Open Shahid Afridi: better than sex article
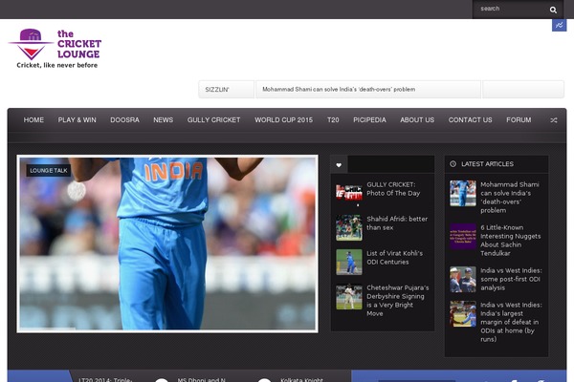The height and width of the screenshot is (382, 574). pos(397,223)
